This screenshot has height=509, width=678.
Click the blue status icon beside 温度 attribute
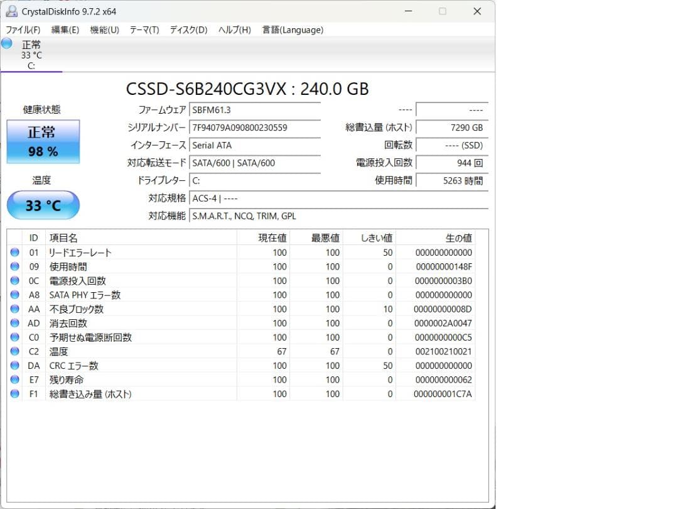point(14,351)
